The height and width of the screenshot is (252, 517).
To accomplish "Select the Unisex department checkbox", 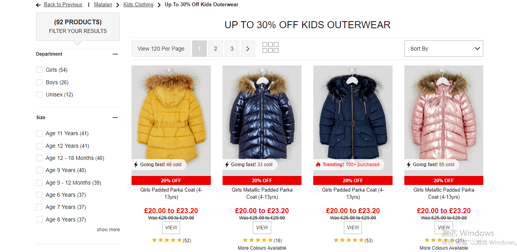I will 39,94.
